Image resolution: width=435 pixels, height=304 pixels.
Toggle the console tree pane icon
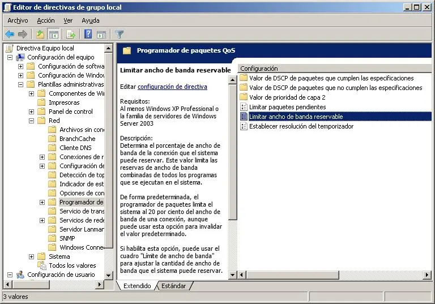tap(54, 35)
